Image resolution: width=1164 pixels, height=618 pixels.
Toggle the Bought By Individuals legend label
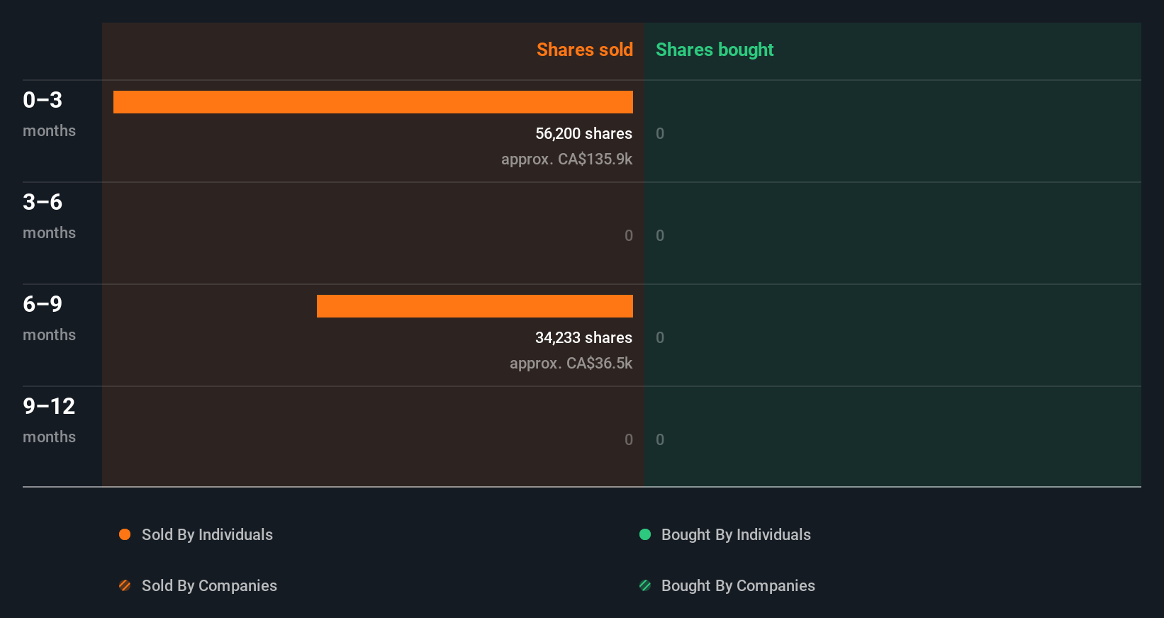[x=736, y=534]
